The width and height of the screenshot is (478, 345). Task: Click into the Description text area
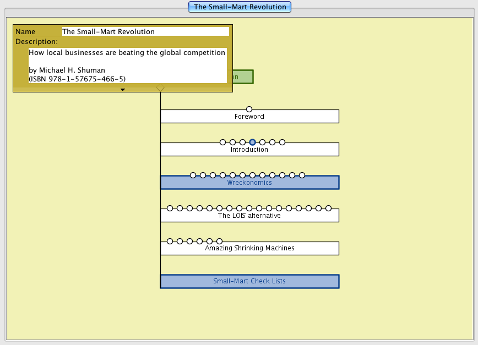127,65
